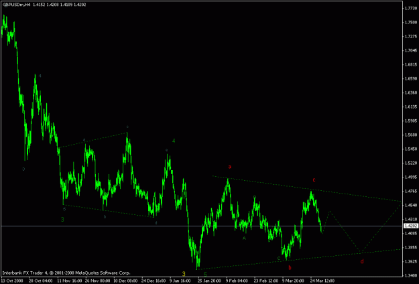Click the 11 Nov 16:00 date label

point(69,281)
